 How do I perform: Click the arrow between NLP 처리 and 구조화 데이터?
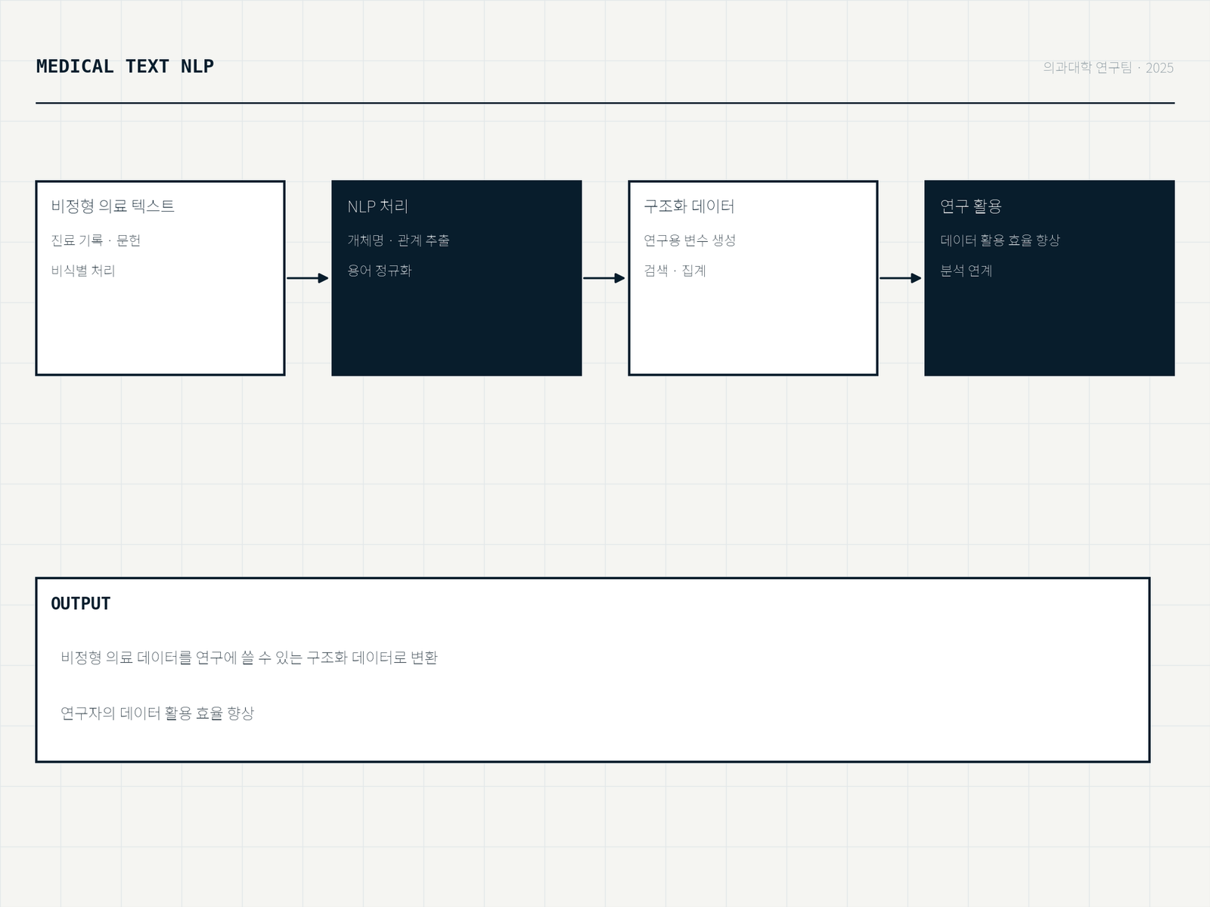click(x=604, y=278)
